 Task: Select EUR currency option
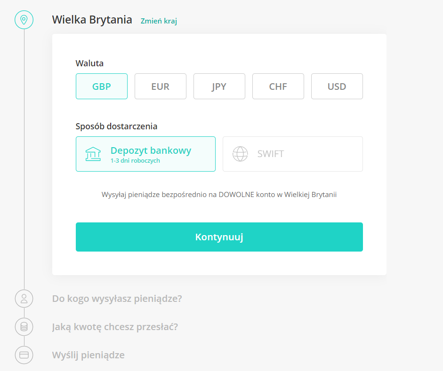[x=161, y=87]
